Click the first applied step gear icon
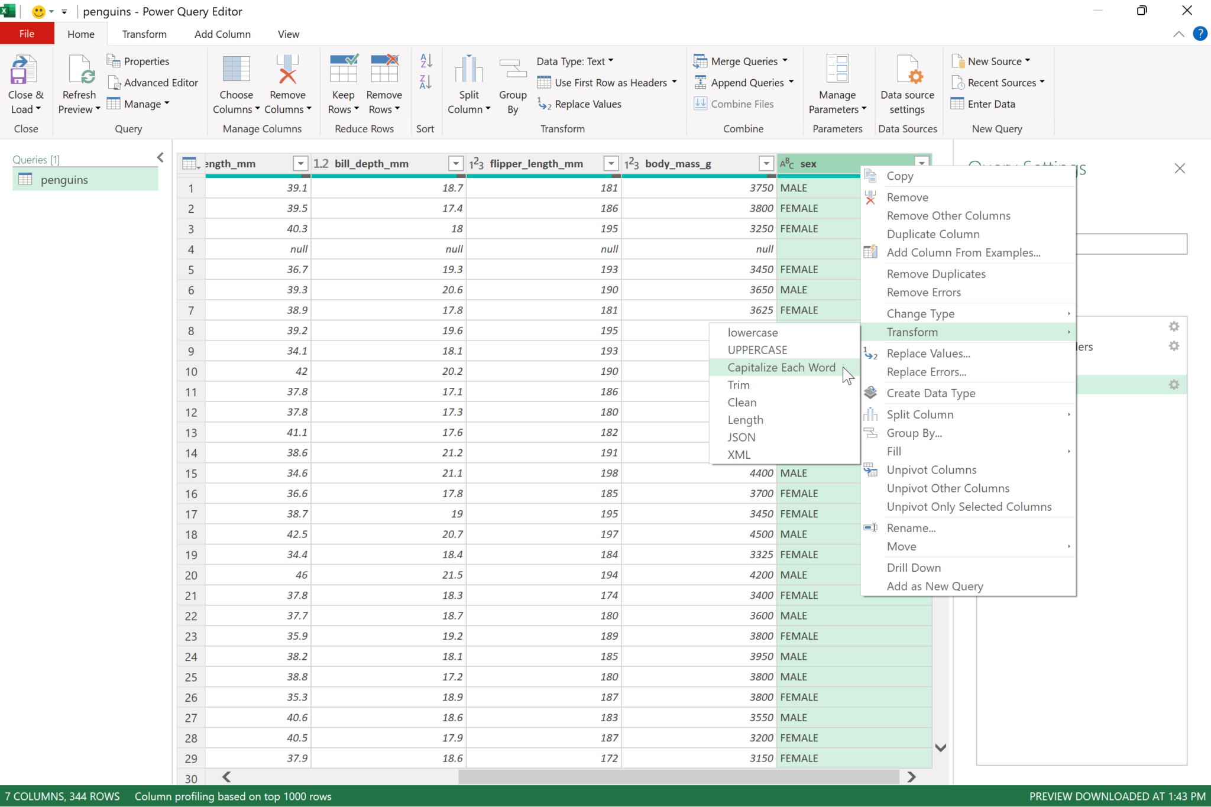The image size is (1211, 807). click(1174, 326)
